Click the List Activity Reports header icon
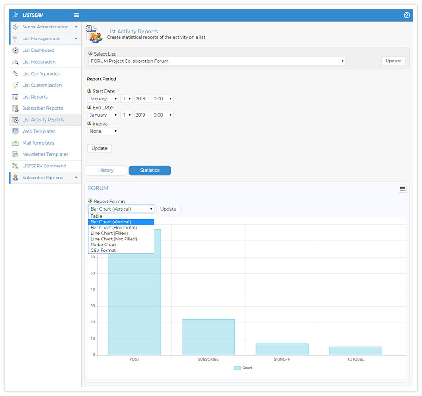422x396 pixels. 94,34
